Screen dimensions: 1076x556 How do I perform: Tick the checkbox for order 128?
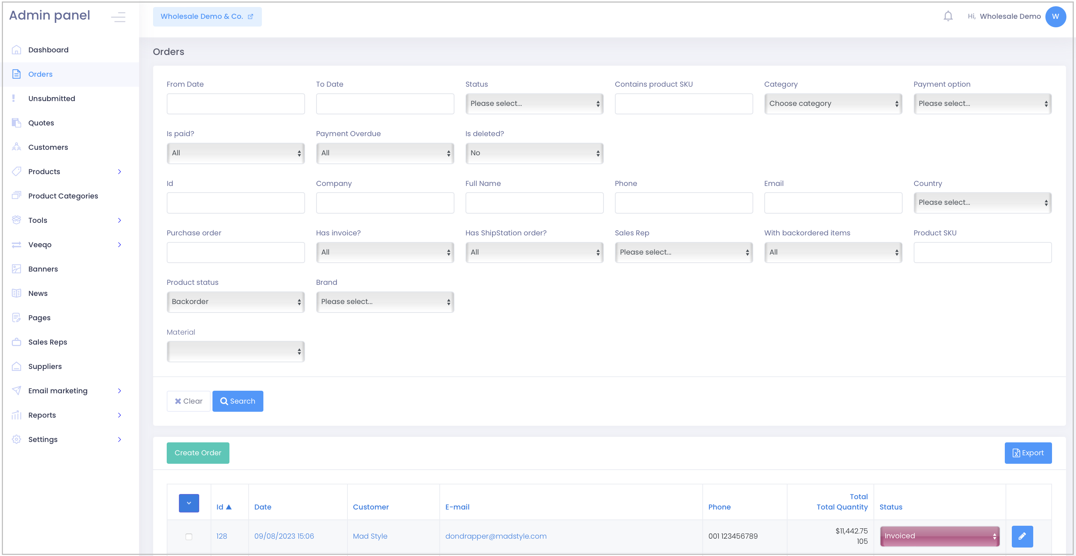189,536
